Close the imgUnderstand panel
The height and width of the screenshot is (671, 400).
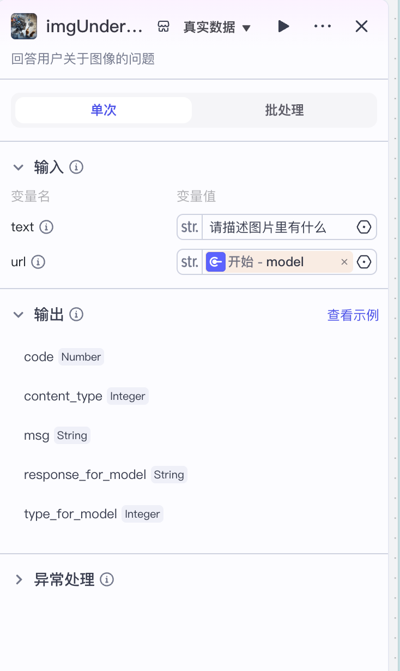click(361, 26)
